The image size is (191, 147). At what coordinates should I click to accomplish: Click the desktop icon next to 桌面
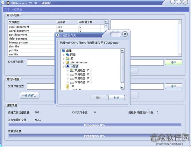pos(63,51)
